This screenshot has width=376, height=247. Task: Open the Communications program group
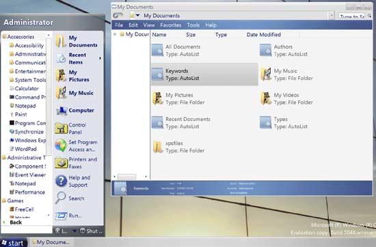tap(27, 63)
